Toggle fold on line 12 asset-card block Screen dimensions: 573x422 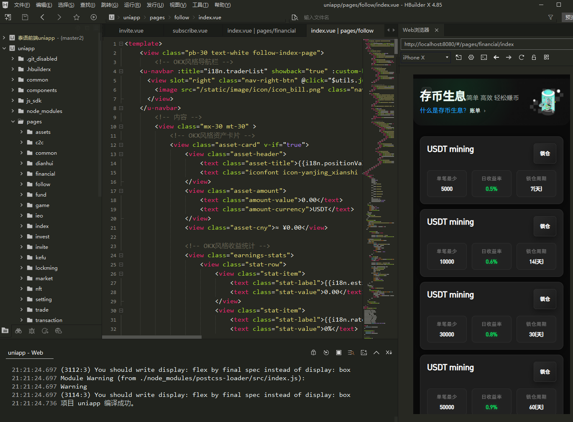coord(121,145)
